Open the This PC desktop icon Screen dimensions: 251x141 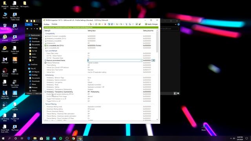point(5,16)
